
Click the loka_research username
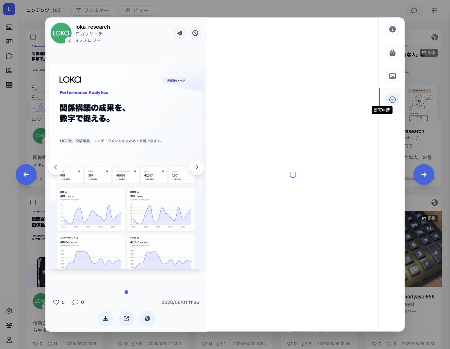(93, 27)
